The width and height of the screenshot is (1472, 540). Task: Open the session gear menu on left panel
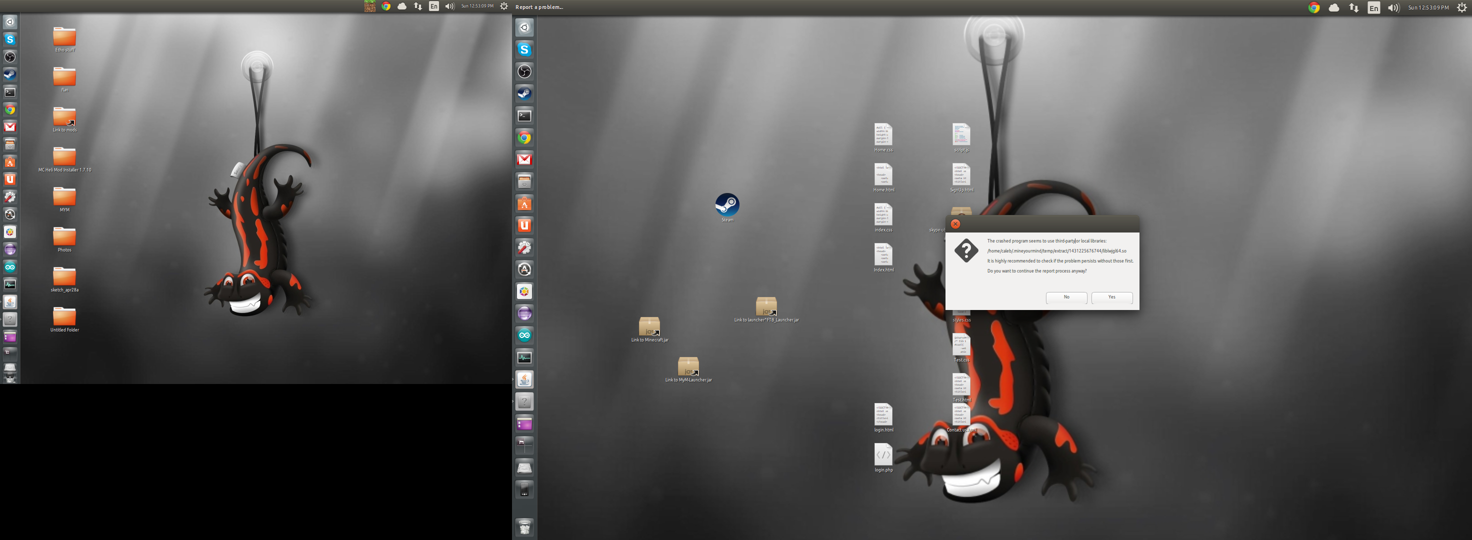(503, 6)
